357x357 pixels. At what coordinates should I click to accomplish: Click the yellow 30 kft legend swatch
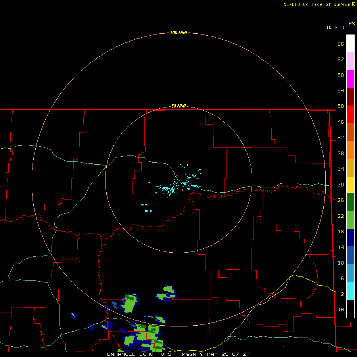click(x=350, y=185)
